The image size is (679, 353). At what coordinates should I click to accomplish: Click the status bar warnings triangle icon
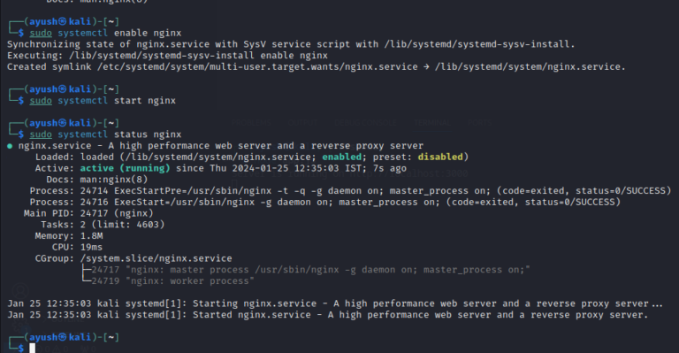[57, 349]
